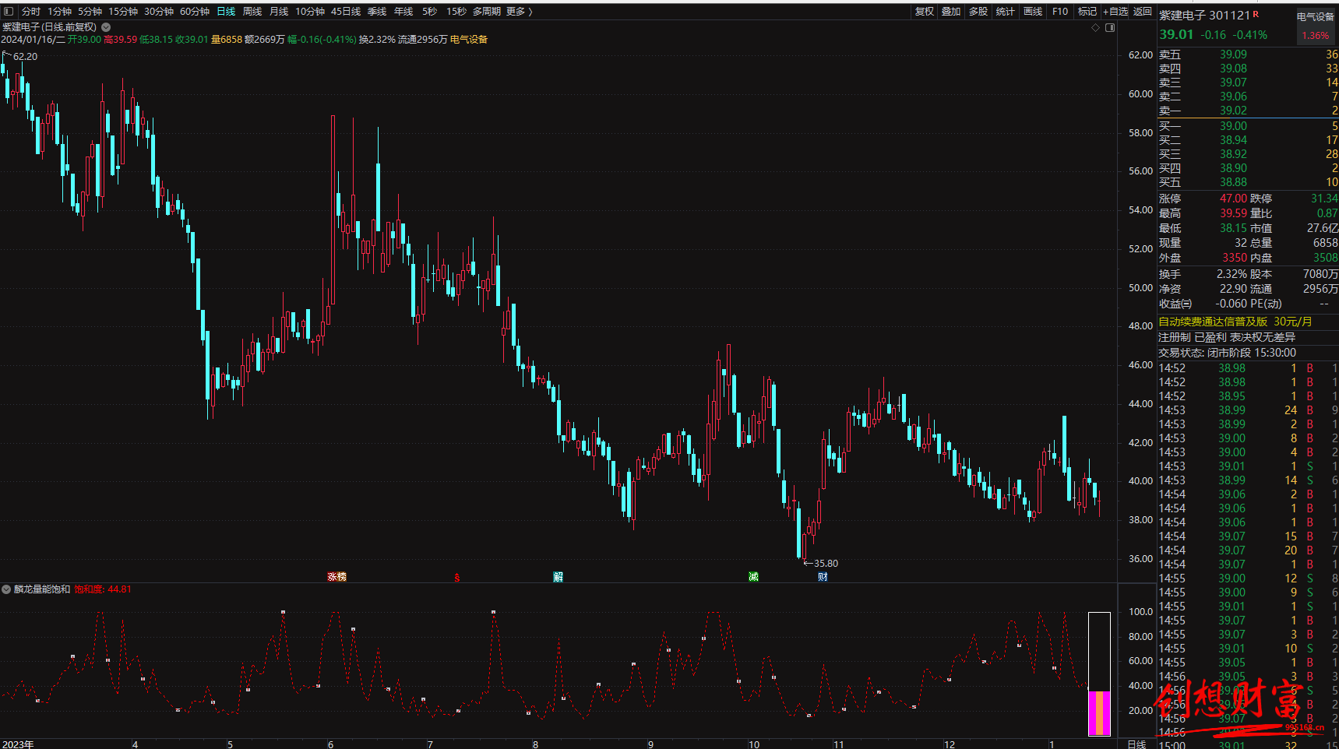
Task: Click the 电气设备 industry label in header
Action: pyautogui.click(x=469, y=40)
